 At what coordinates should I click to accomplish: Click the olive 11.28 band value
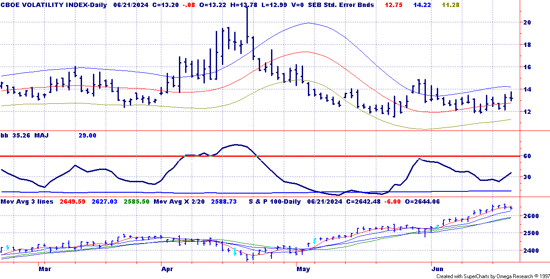[x=450, y=5]
